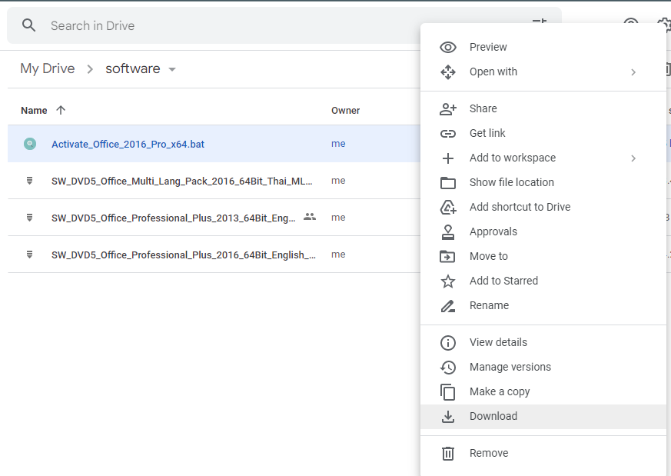The image size is (671, 476).
Task: Click the Download arrow icon
Action: 447,417
